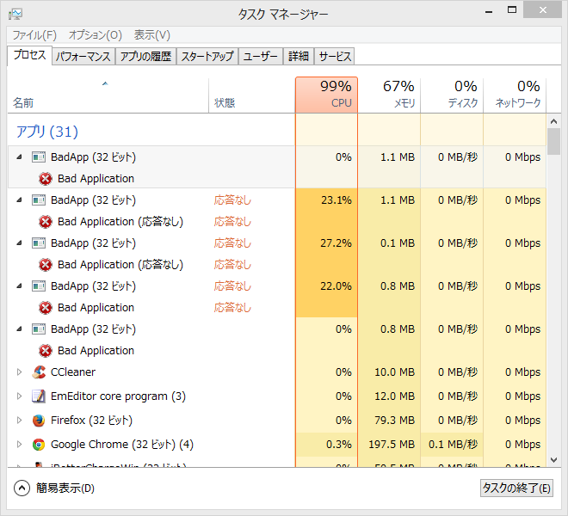Click the Google Chrome app icon
568x516 pixels.
tap(39, 445)
